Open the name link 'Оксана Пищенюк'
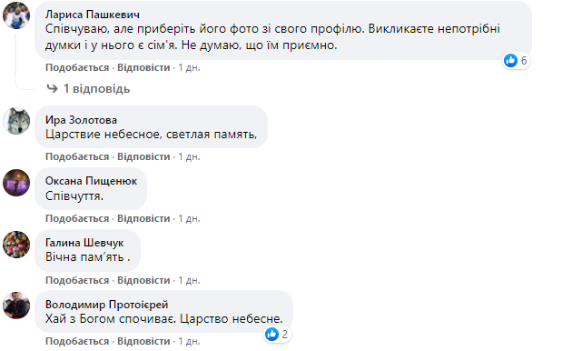Image resolution: width=562 pixels, height=351 pixels. (91, 181)
